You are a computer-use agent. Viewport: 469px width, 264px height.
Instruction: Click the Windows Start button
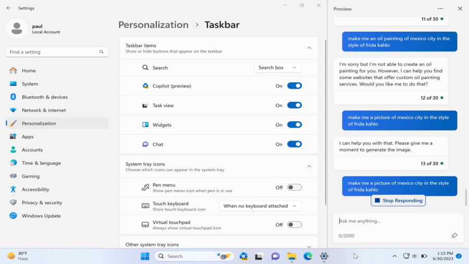[x=145, y=256]
